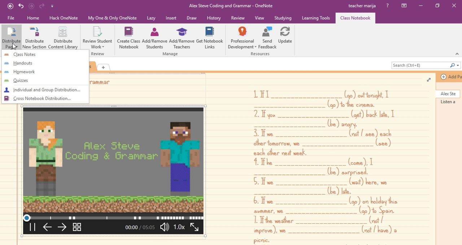Click the Add Page button
Image resolution: width=462 pixels, height=245 pixels.
coord(449,77)
